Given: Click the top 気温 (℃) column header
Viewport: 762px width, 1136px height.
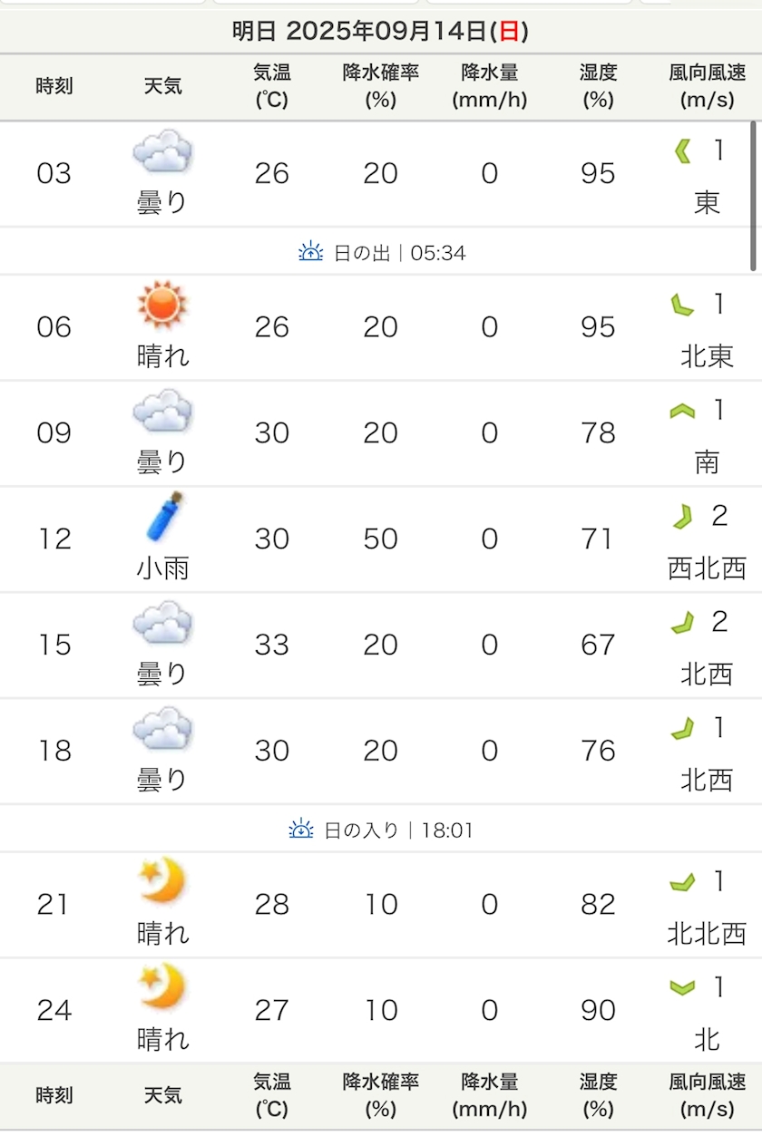Looking at the screenshot, I should tap(271, 86).
